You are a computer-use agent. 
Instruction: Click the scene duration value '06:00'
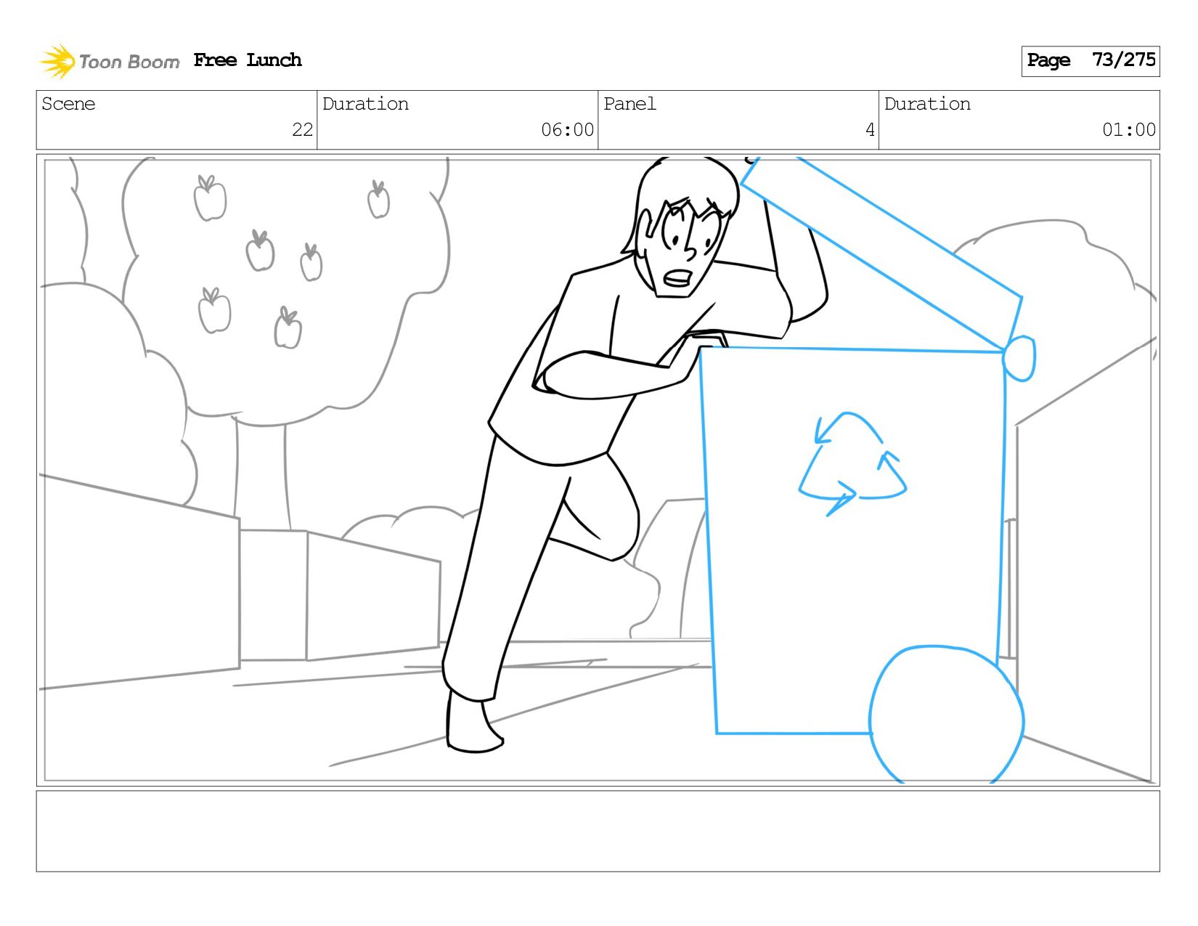(567, 130)
